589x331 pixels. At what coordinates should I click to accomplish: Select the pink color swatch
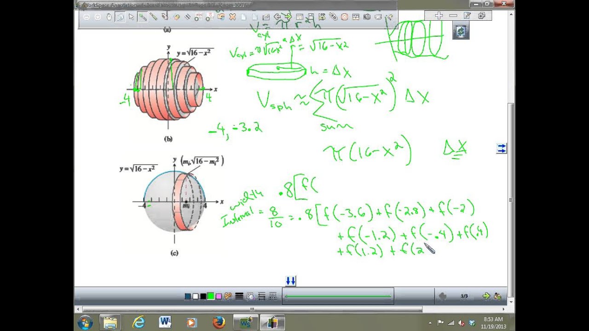coord(219,296)
